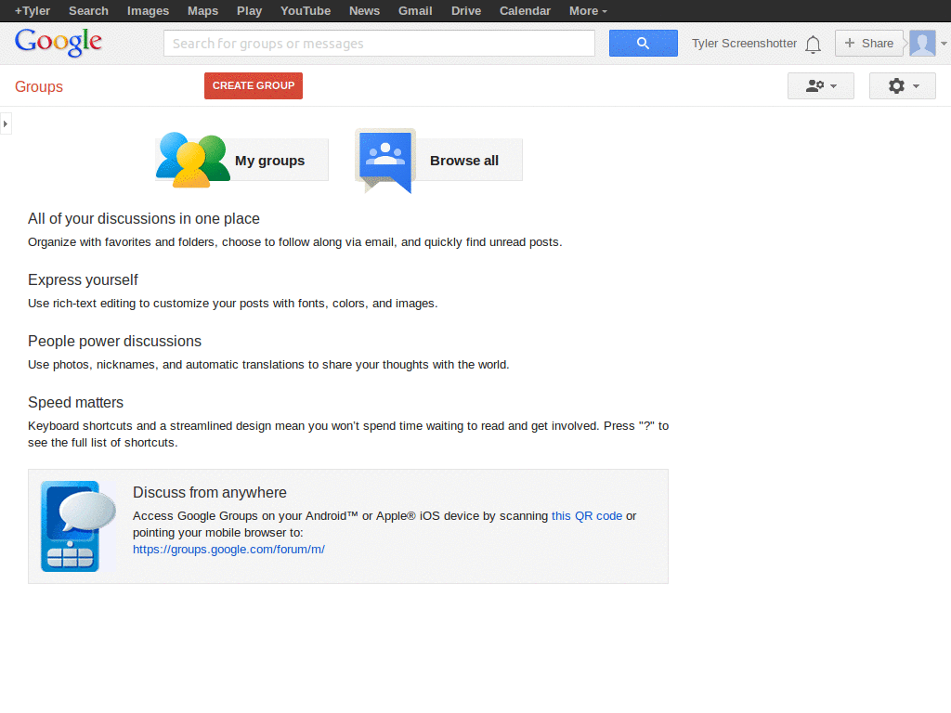The width and height of the screenshot is (951, 713).
Task: Open Drive from the top bar
Action: (x=466, y=11)
